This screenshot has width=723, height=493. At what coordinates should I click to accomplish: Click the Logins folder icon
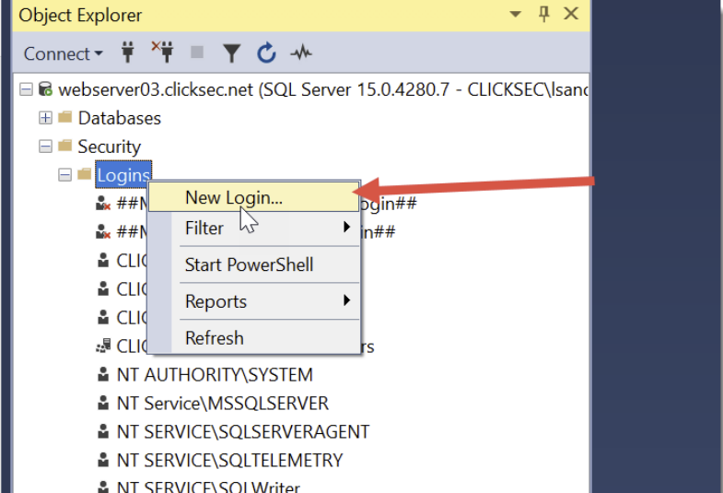click(85, 174)
